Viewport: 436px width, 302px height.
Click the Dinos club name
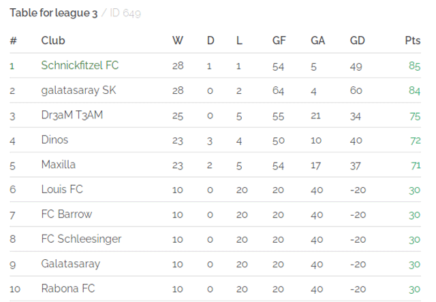point(54,139)
